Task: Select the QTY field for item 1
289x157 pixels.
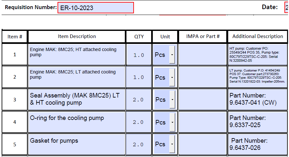Action: tap(139, 55)
